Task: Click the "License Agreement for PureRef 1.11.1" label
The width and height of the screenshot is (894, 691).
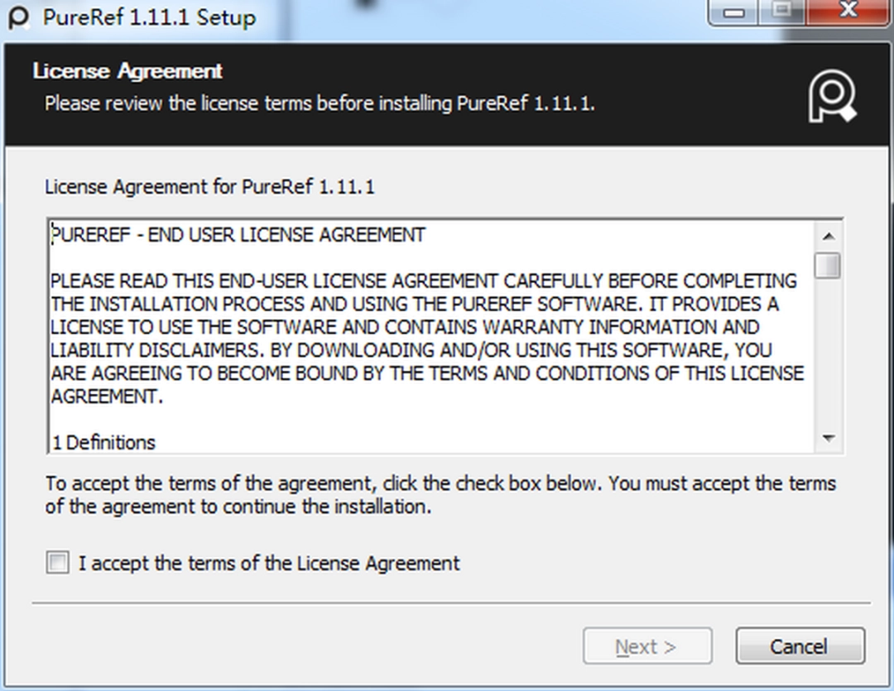Action: point(209,187)
